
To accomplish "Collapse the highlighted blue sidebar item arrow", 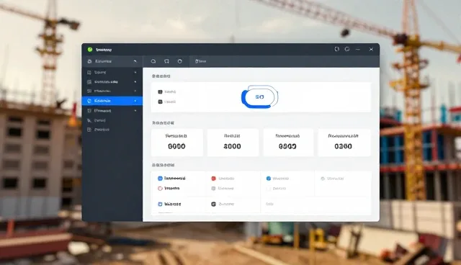I will 135,101.
